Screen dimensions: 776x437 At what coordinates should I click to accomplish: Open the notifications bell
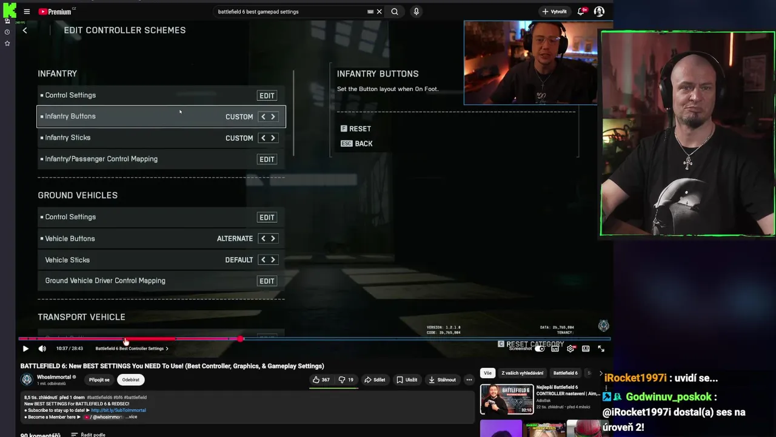click(581, 12)
